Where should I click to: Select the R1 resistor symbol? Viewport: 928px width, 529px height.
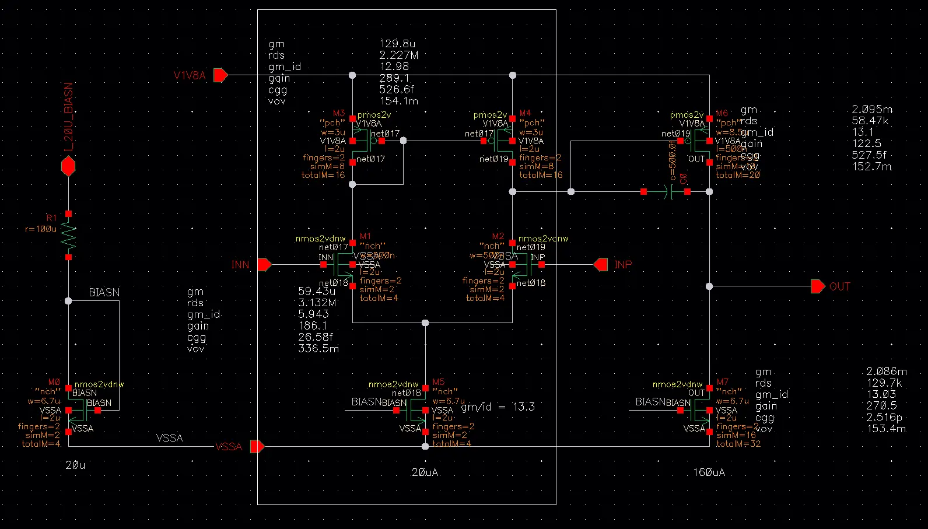pos(68,236)
